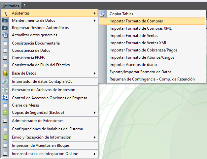This screenshot has height=159, width=207.
Task: Expand the Envío y Recepción de Información arrow
Action: click(x=95, y=137)
